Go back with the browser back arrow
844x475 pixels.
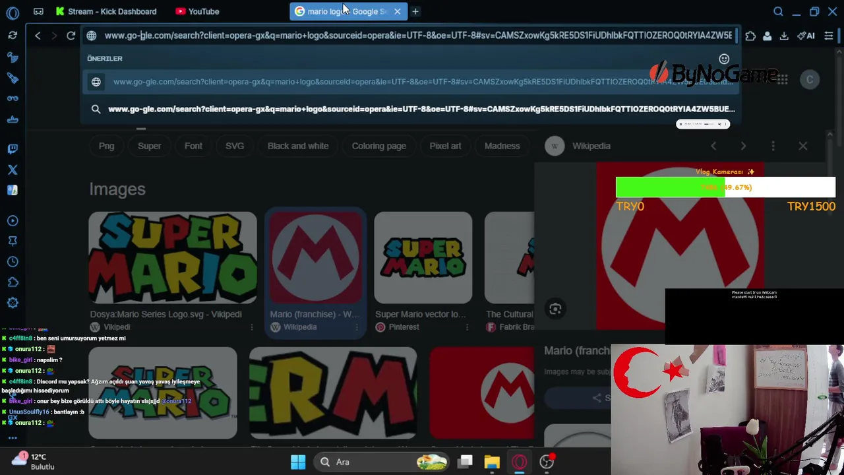[x=38, y=36]
